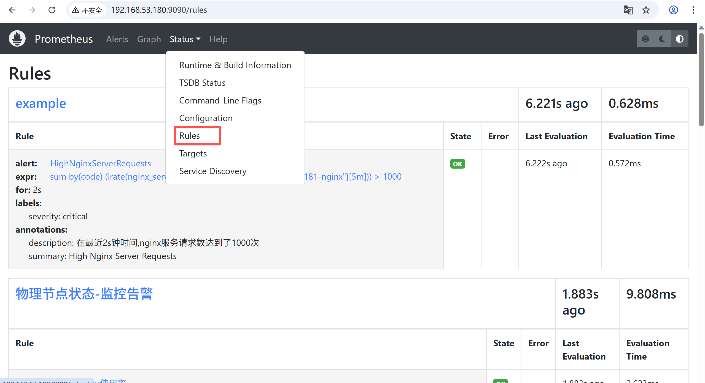
Task: Click the browser profile avatar icon
Action: click(673, 10)
